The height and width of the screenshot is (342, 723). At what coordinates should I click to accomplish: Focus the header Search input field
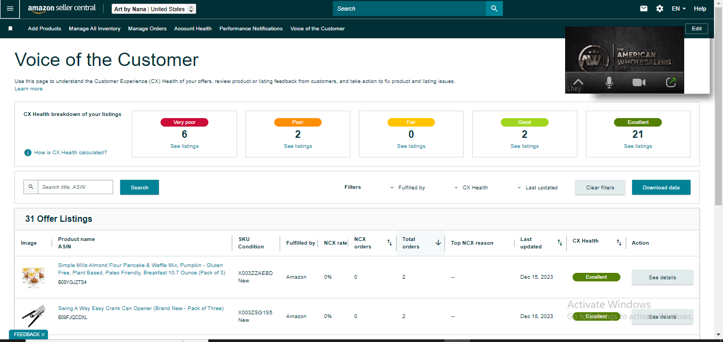point(409,9)
